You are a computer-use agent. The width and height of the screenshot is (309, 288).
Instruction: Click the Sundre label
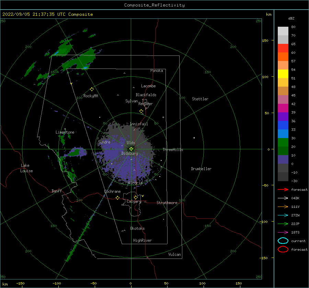pyautogui.click(x=104, y=142)
